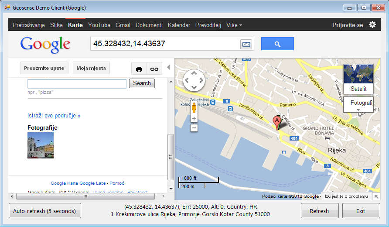
Task: Click the link/share chain icon
Action: click(x=154, y=69)
